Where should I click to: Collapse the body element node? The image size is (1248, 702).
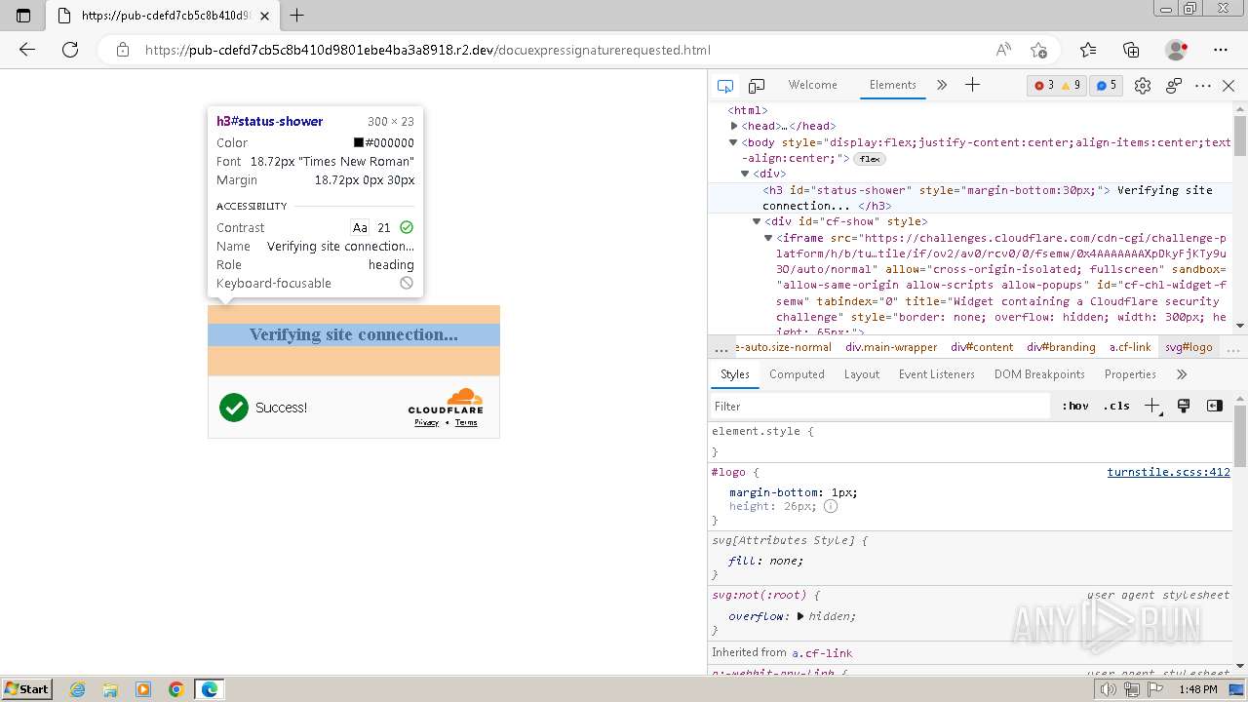click(x=734, y=142)
